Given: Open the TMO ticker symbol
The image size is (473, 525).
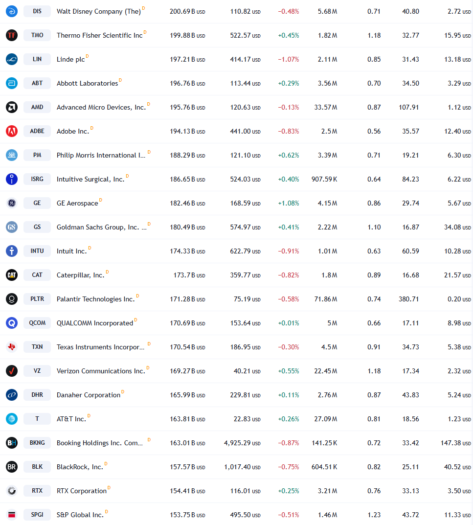Looking at the screenshot, I should 37,35.
